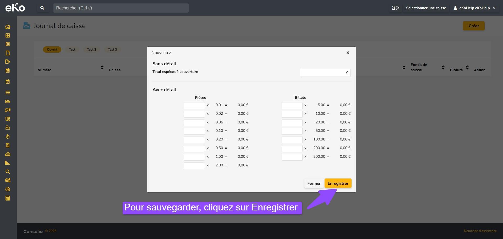Close the Nouveau Z dialog with X
503x239 pixels.
(x=348, y=53)
